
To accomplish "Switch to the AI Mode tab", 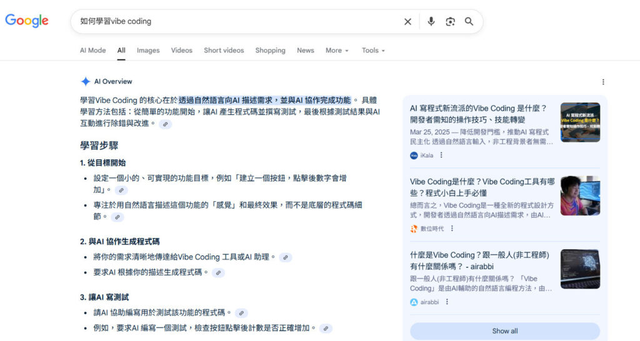I will tap(92, 51).
